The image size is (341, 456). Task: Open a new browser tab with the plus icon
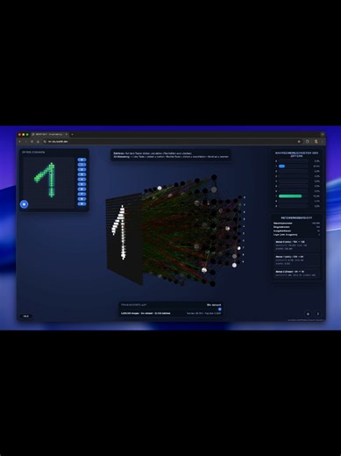click(x=72, y=134)
